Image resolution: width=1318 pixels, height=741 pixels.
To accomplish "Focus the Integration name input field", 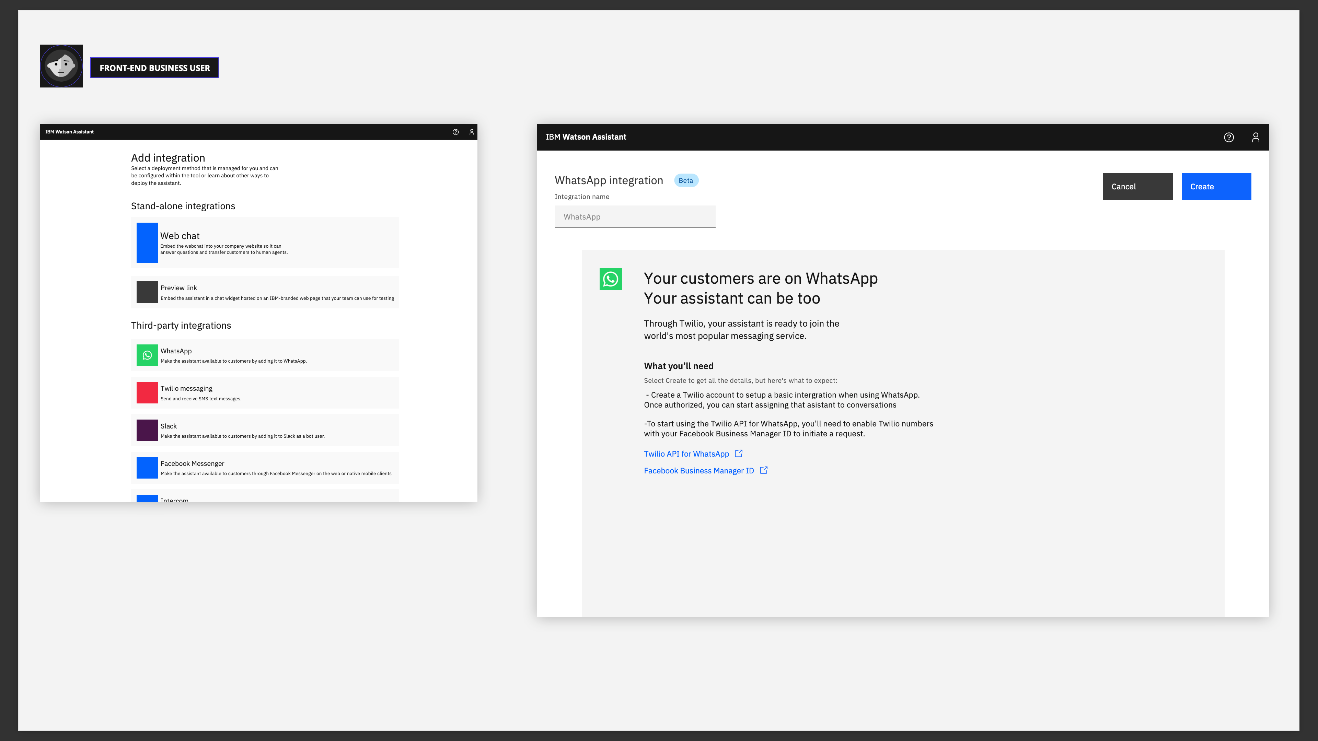I will point(635,217).
